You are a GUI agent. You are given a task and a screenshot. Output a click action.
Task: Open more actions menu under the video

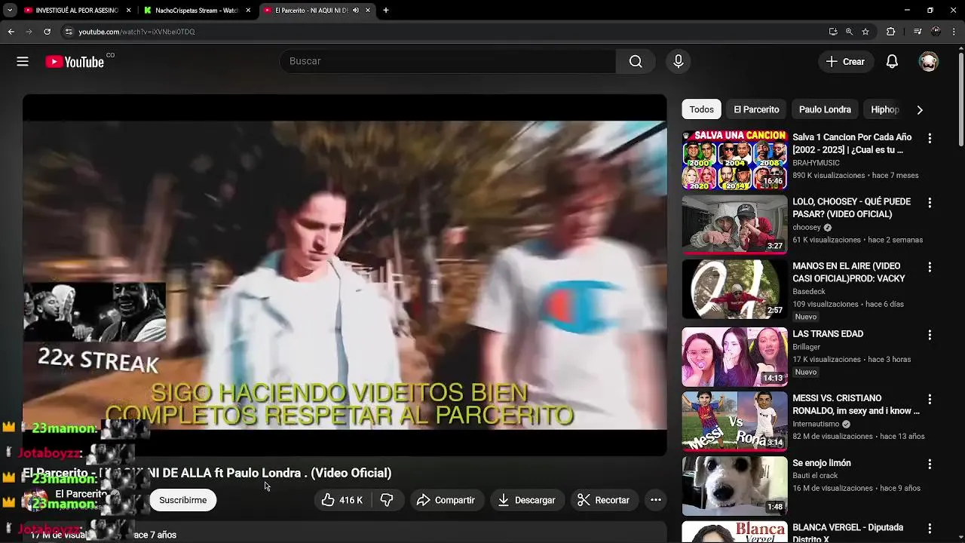point(656,500)
